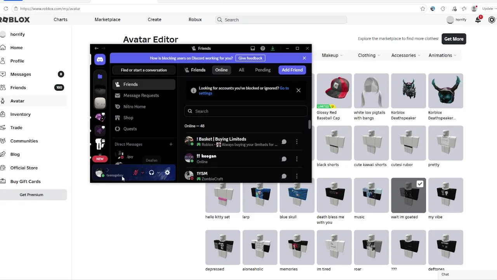Open Nitro Home in Discord sidebar
497x280 pixels.
pos(144,107)
